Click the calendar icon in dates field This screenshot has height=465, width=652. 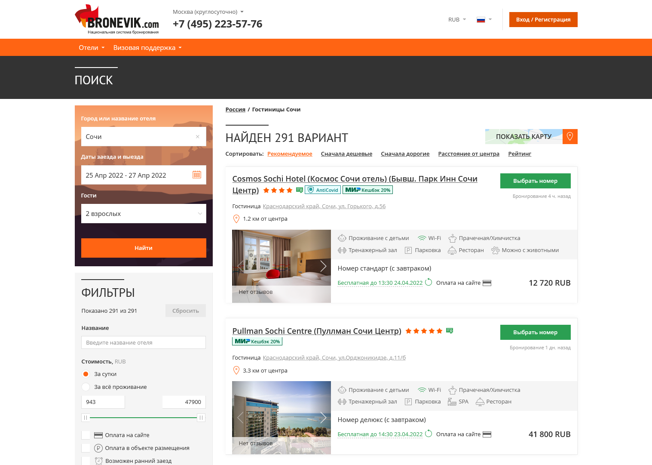click(x=196, y=175)
